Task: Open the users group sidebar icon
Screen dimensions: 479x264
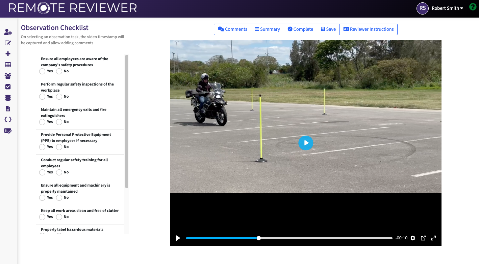Action: pos(8,76)
